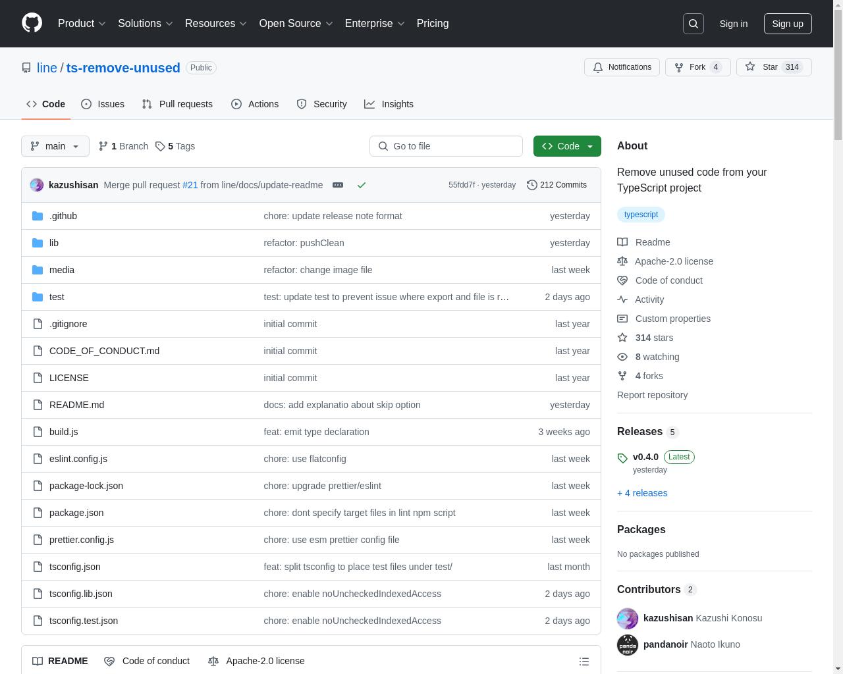This screenshot has width=843, height=674.
Task: Expand commit message ellipsis button
Action: pyautogui.click(x=338, y=185)
